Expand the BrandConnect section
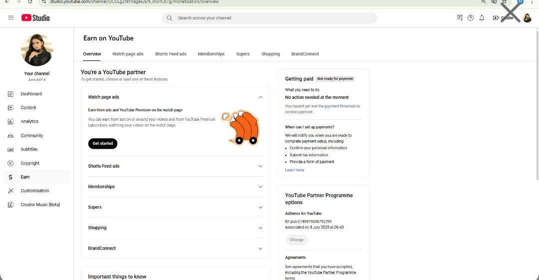The height and width of the screenshot is (280, 539). pyautogui.click(x=260, y=249)
